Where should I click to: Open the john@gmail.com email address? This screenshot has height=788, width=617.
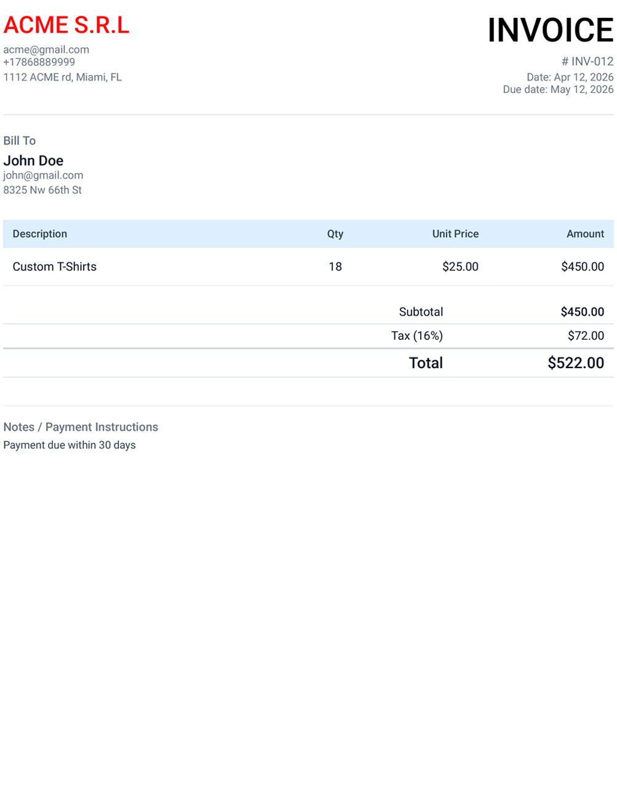[x=43, y=175]
